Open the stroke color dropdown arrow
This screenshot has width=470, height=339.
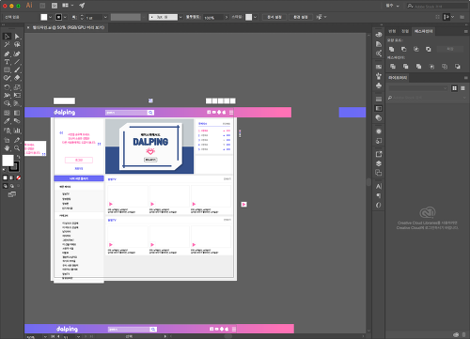coord(65,17)
